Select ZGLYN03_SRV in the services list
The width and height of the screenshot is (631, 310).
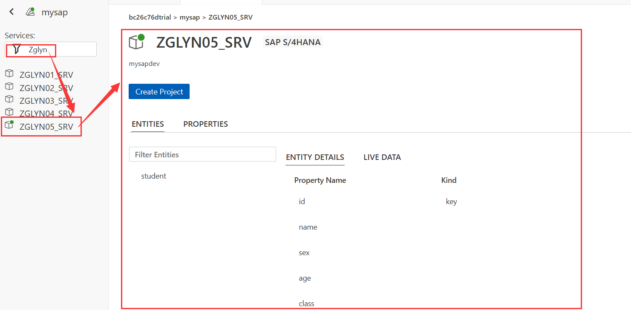click(x=46, y=101)
